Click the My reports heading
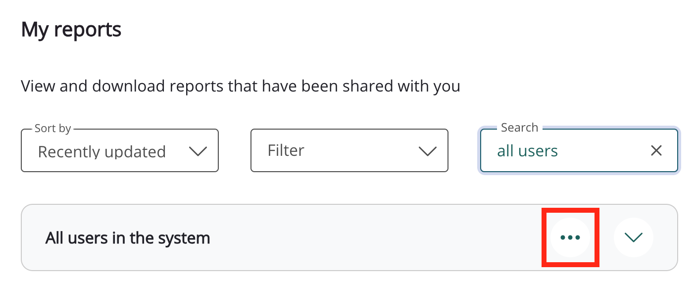The image size is (695, 281). click(71, 30)
